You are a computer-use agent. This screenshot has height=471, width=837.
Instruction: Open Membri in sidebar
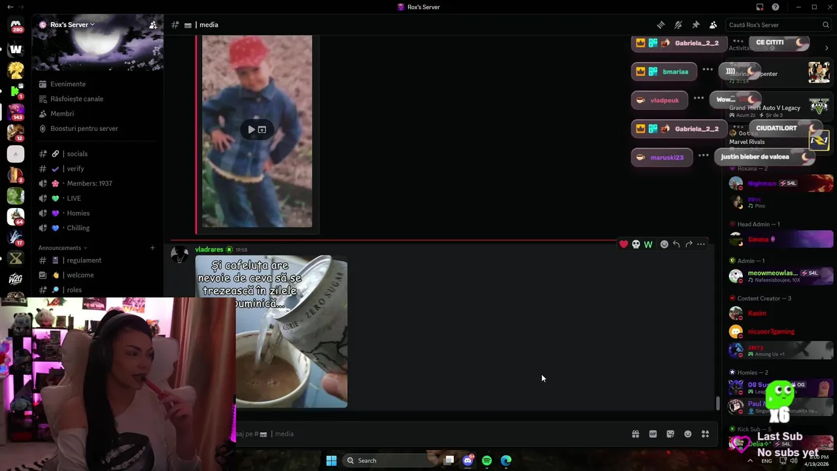(x=97, y=114)
